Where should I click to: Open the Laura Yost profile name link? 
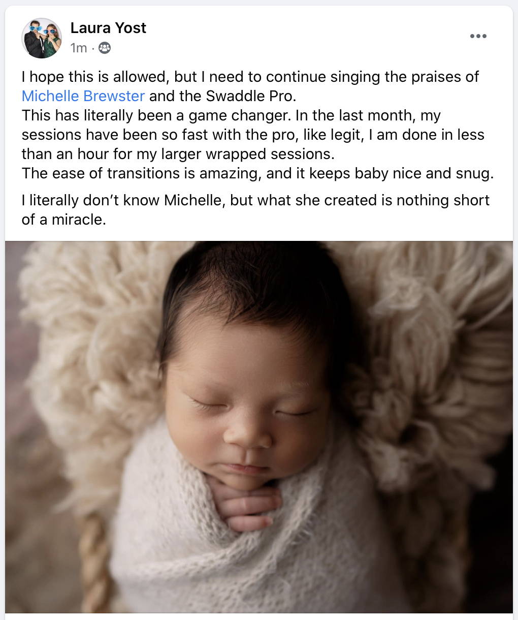[x=108, y=28]
